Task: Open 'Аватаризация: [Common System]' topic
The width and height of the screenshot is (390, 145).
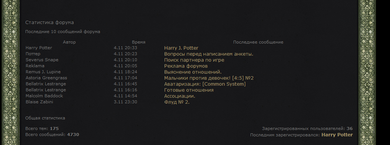Action: [x=205, y=84]
